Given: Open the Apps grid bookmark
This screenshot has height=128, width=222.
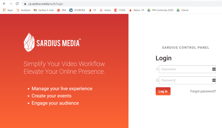Looking at the screenshot, I should [8, 10].
